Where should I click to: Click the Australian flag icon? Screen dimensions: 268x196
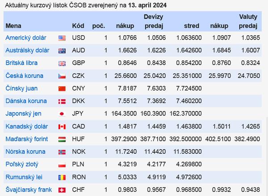(62, 51)
